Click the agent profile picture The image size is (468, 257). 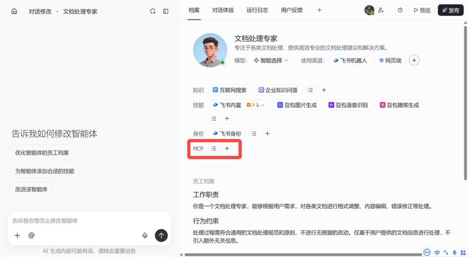[210, 50]
